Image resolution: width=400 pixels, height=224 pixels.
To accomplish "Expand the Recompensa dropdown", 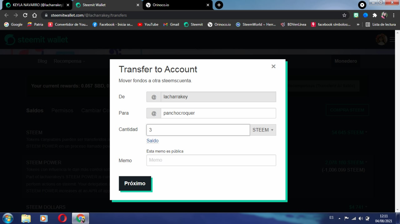I will pos(69,61).
